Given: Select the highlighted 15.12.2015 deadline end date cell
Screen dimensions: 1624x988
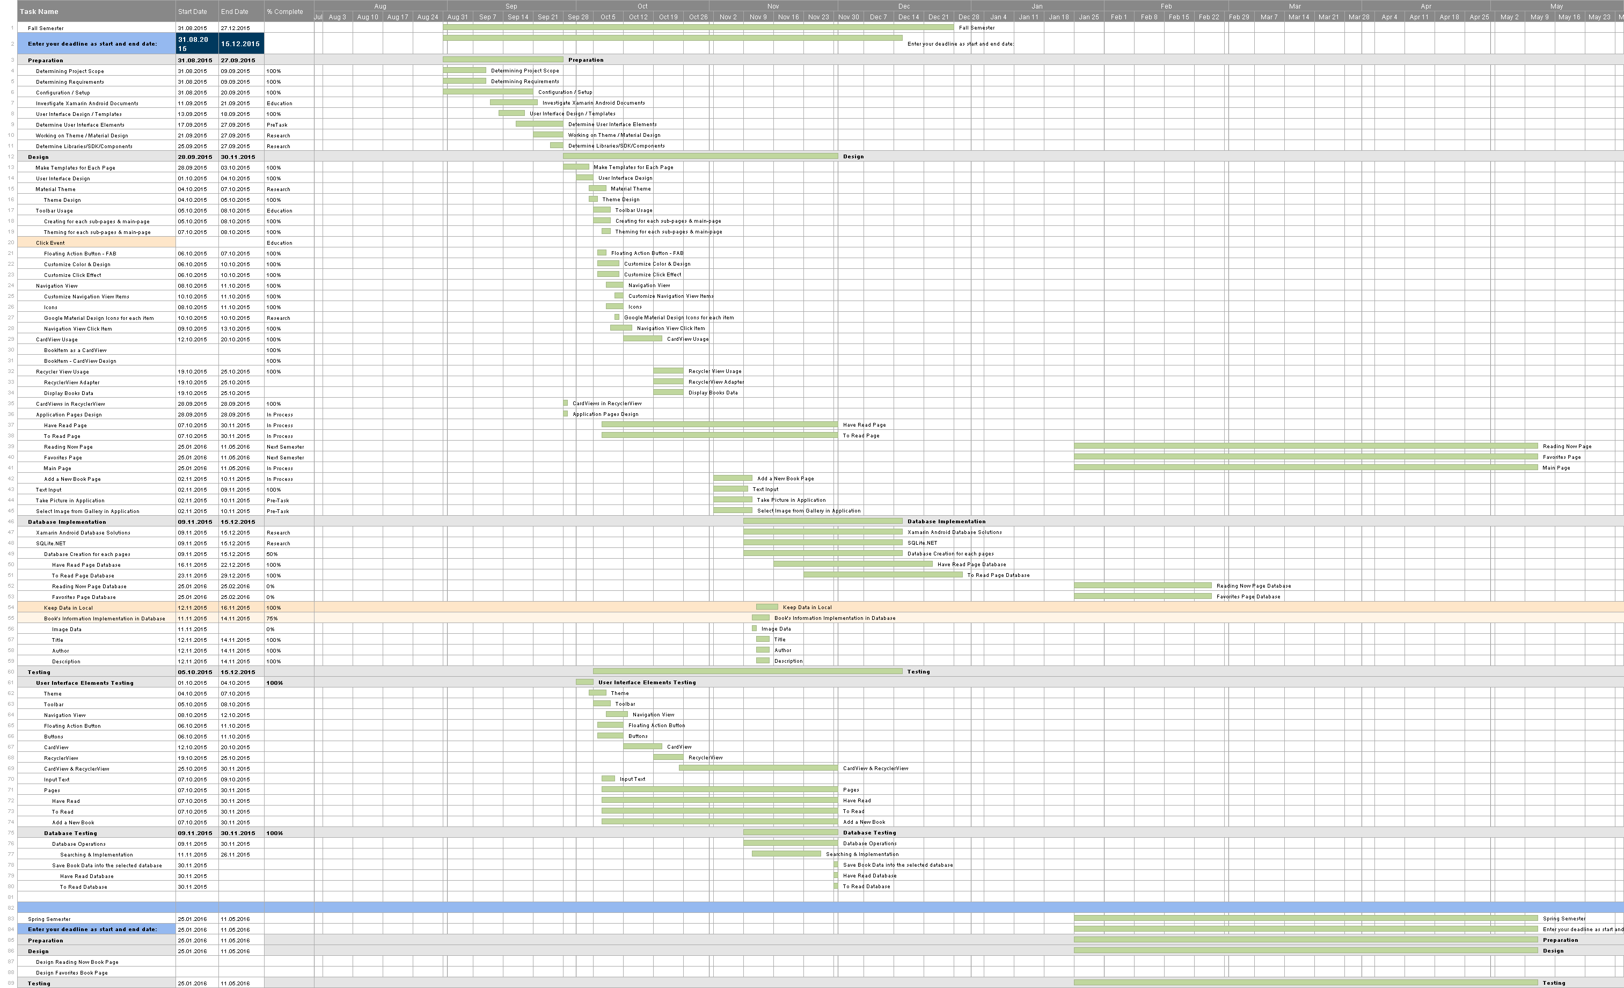Looking at the screenshot, I should pyautogui.click(x=240, y=43).
